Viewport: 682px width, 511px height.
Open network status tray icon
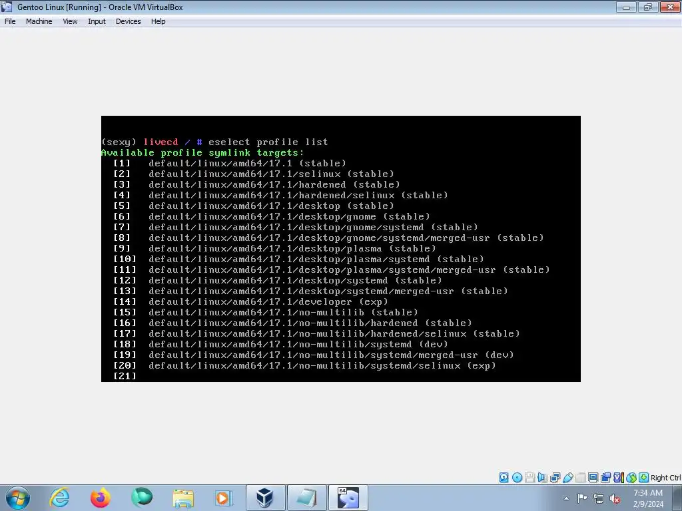point(599,498)
